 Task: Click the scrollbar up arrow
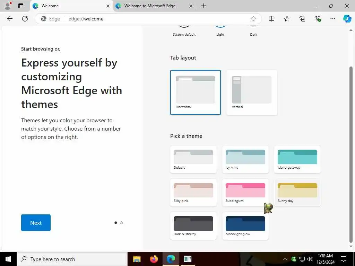(351, 30)
